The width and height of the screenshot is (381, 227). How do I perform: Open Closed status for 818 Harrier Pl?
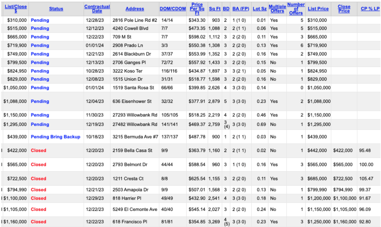[39, 198]
